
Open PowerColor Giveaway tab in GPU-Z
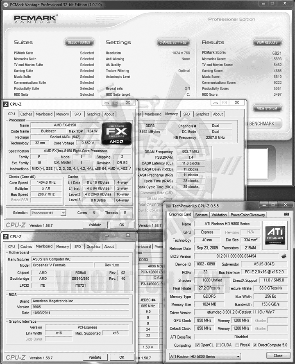tap(248, 215)
